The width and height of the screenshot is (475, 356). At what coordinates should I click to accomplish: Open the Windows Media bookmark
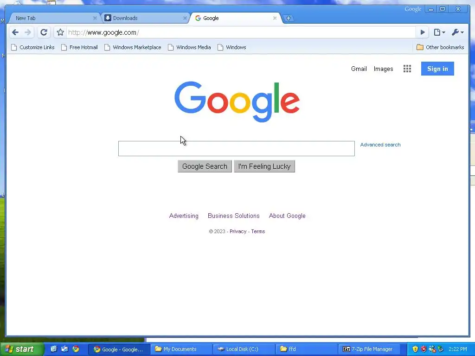click(x=189, y=47)
